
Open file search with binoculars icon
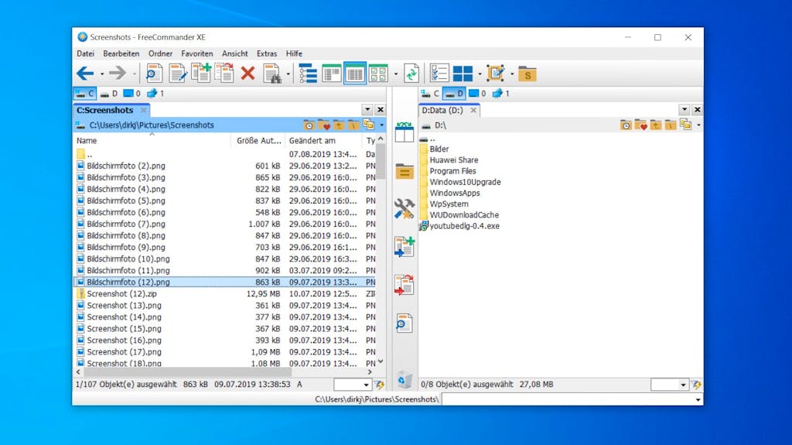pos(271,74)
